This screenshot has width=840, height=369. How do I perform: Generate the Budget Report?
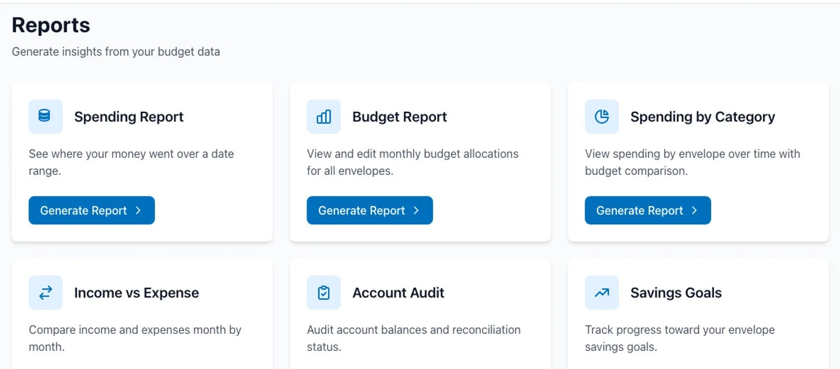[369, 211]
